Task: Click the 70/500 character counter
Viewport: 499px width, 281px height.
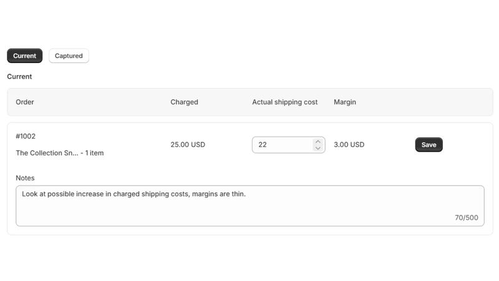Action: coord(466,217)
